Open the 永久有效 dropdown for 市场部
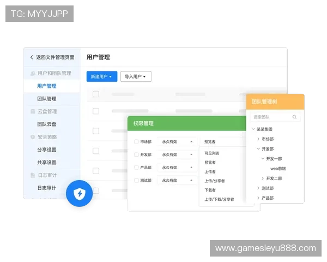 click(177, 142)
